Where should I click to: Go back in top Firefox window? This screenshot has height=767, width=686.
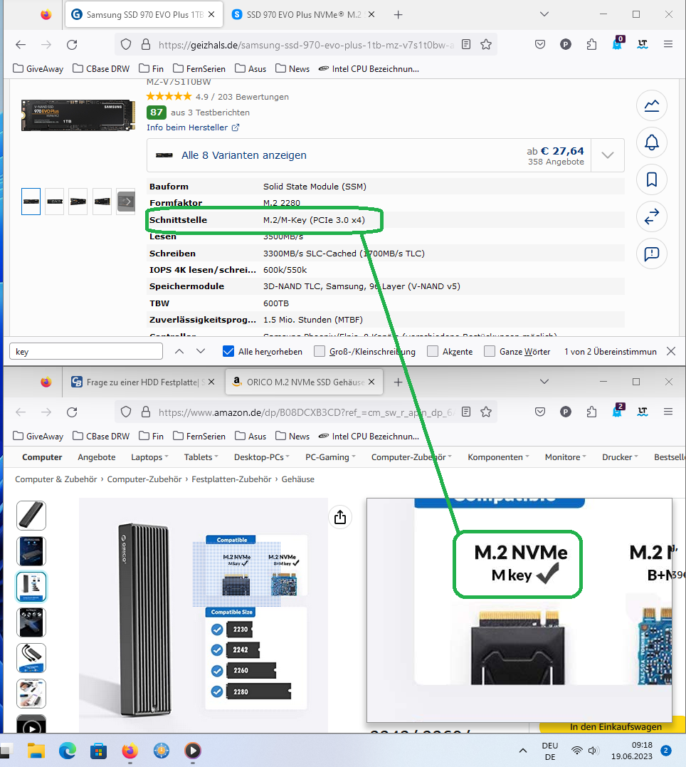tap(21, 45)
